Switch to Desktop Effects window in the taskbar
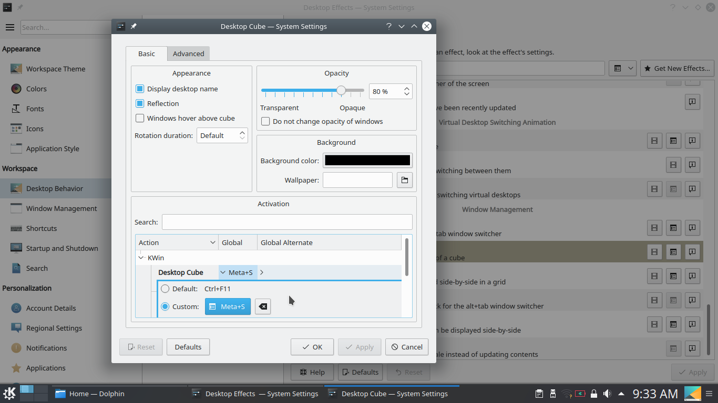The image size is (718, 403). (x=255, y=394)
